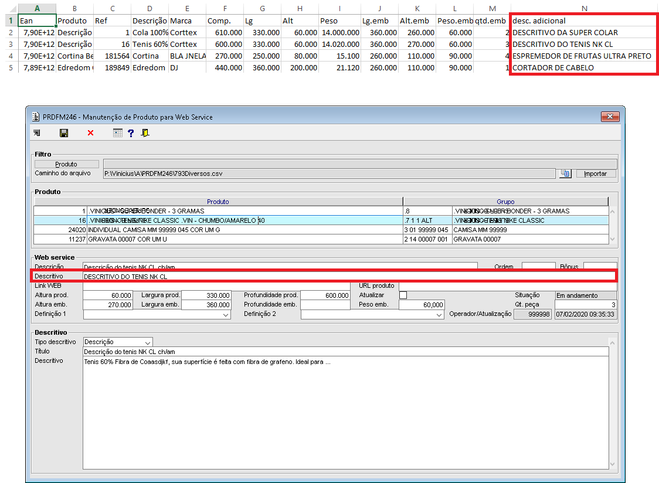Click the blue question mark help icon
The width and height of the screenshot is (659, 483).
131,133
